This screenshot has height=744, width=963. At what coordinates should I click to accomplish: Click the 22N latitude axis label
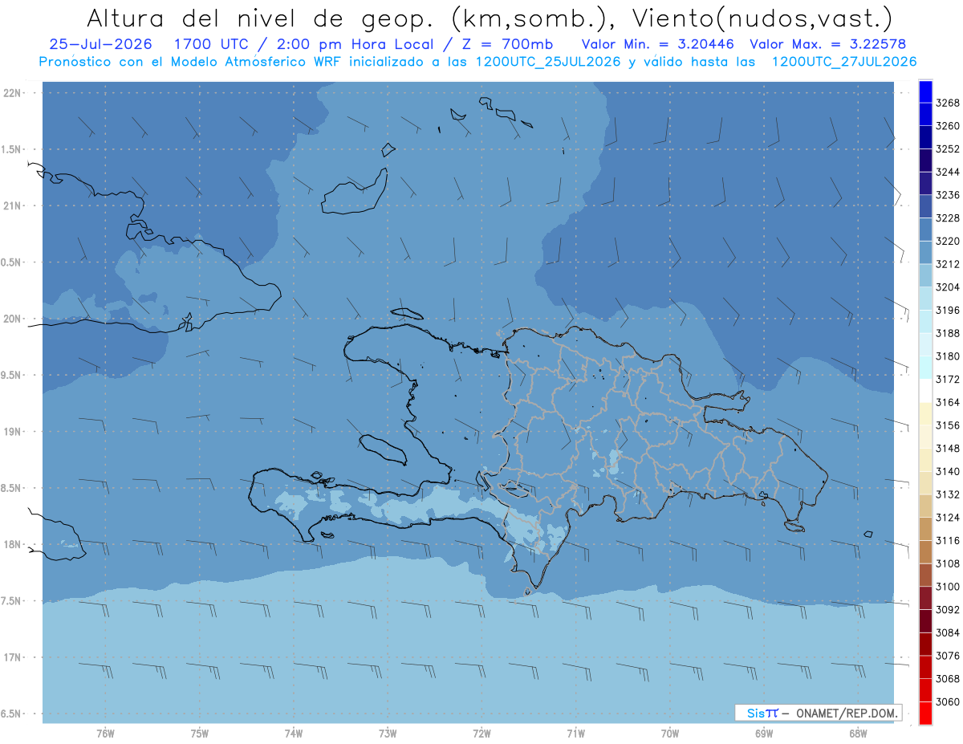click(x=13, y=93)
